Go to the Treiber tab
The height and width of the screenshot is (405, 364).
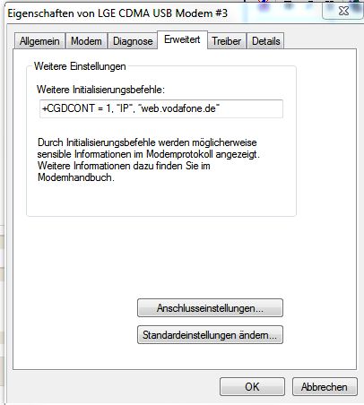pos(227,41)
